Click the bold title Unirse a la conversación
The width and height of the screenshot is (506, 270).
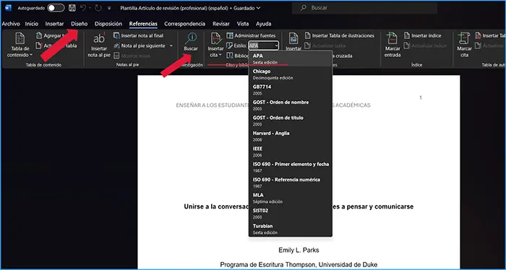(x=216, y=206)
